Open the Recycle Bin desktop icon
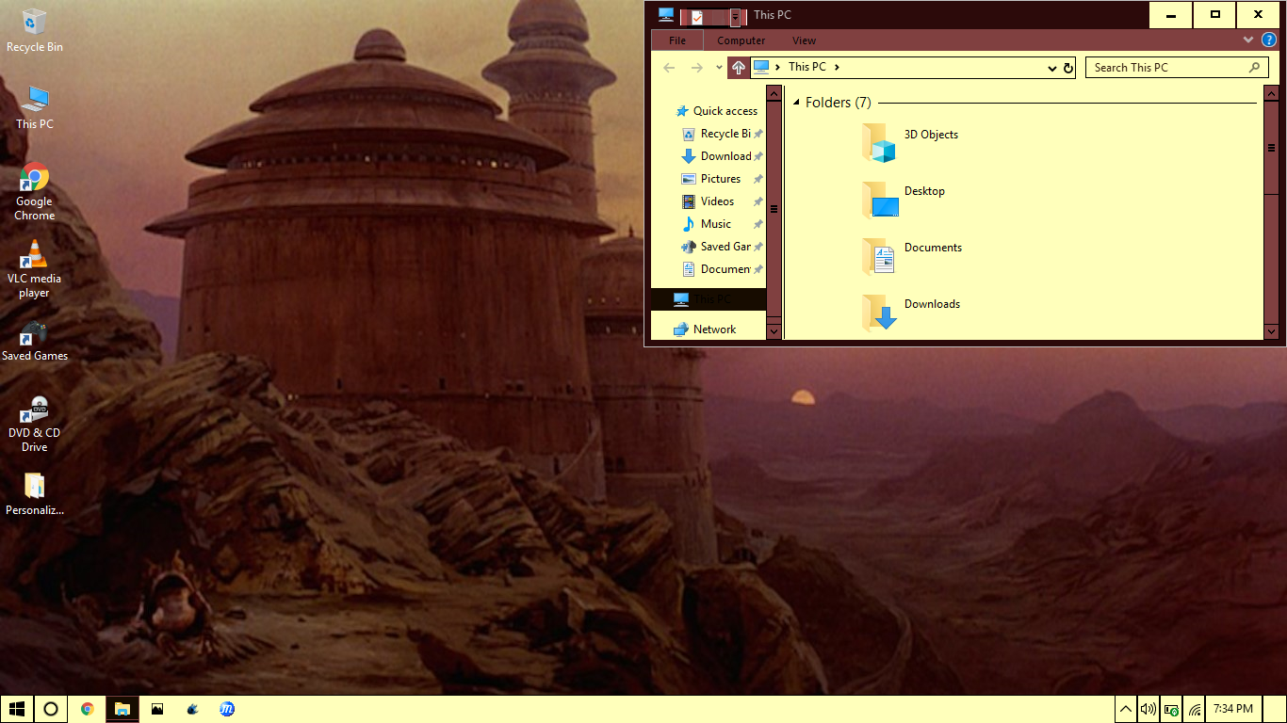Viewport: 1287px width, 723px height. point(34,29)
